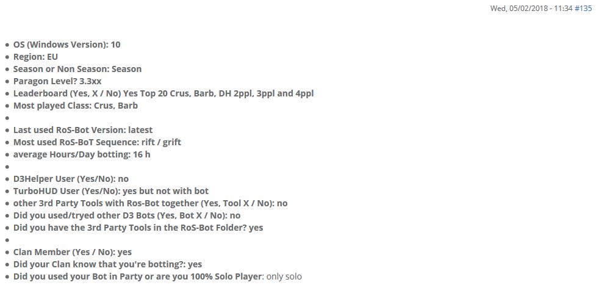
Task: Click the RoS-Bot Folder question line
Action: click(138, 228)
